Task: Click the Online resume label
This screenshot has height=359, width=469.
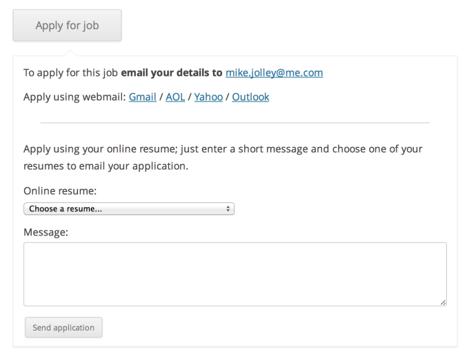Action: [60, 191]
